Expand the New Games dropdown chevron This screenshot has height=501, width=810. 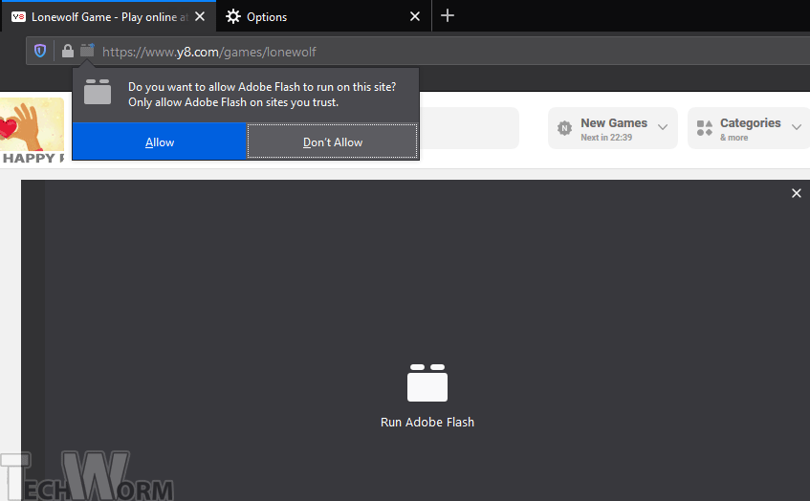click(663, 126)
